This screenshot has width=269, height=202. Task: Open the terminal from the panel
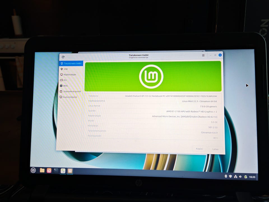click(56, 171)
